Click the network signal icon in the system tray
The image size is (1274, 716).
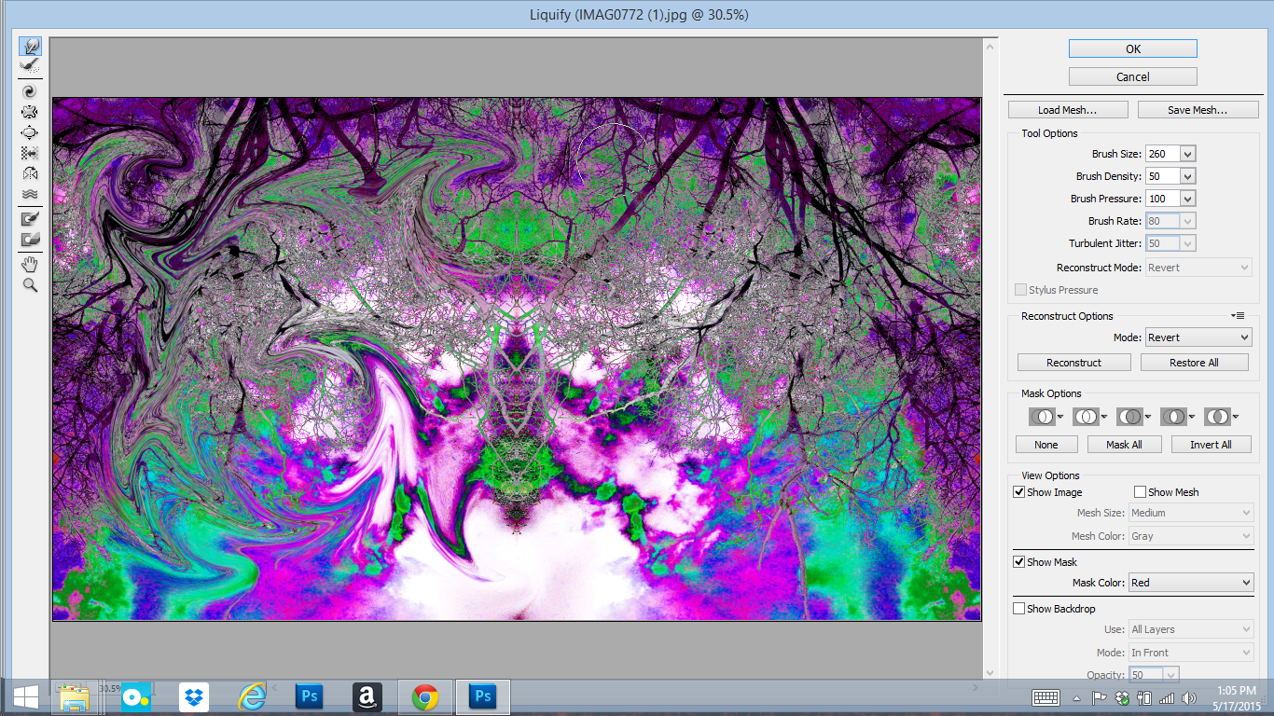point(1168,698)
